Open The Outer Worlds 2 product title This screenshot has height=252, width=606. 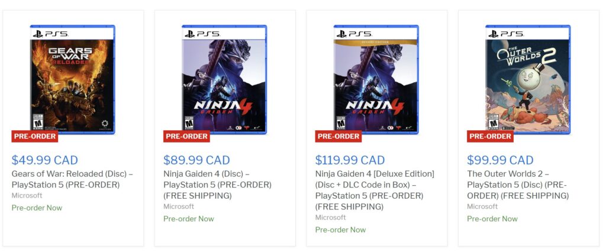click(518, 185)
